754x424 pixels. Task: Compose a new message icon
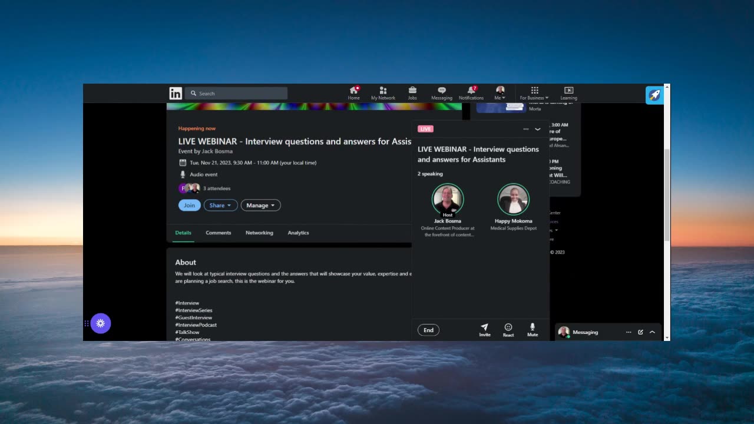640,332
